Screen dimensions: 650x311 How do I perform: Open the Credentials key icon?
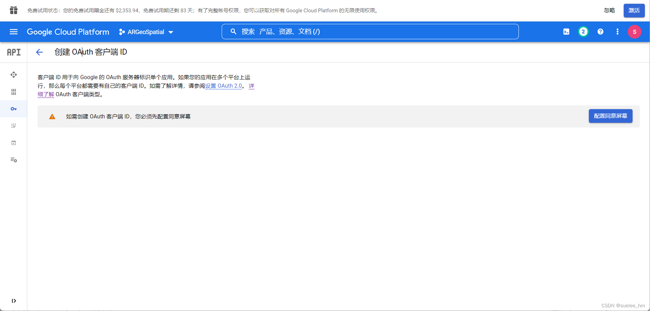coord(14,109)
